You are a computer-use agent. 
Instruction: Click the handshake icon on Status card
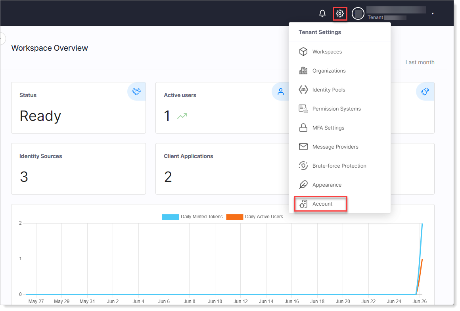pyautogui.click(x=136, y=92)
